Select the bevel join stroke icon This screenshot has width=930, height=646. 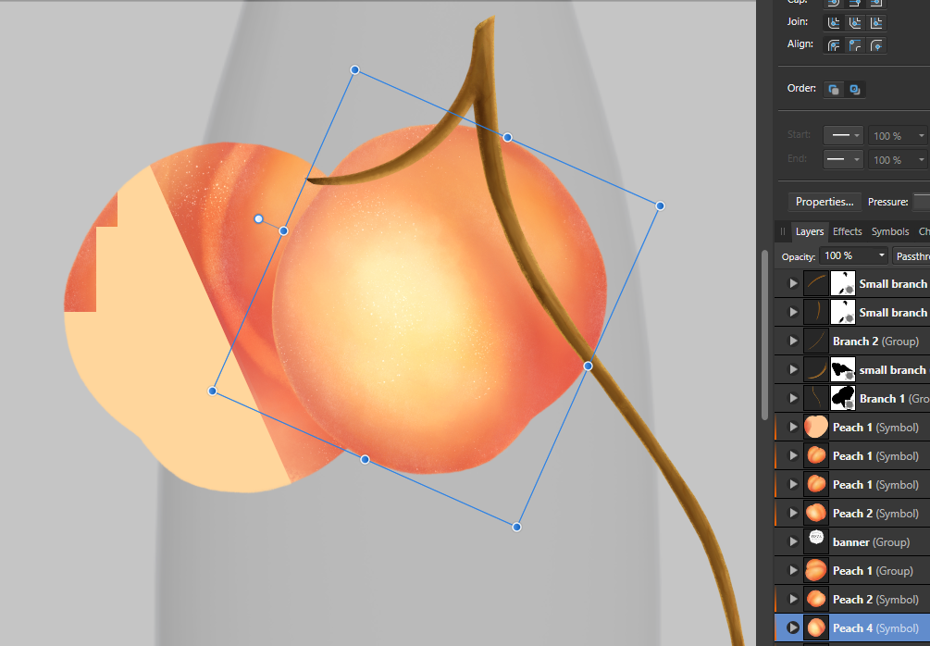855,22
